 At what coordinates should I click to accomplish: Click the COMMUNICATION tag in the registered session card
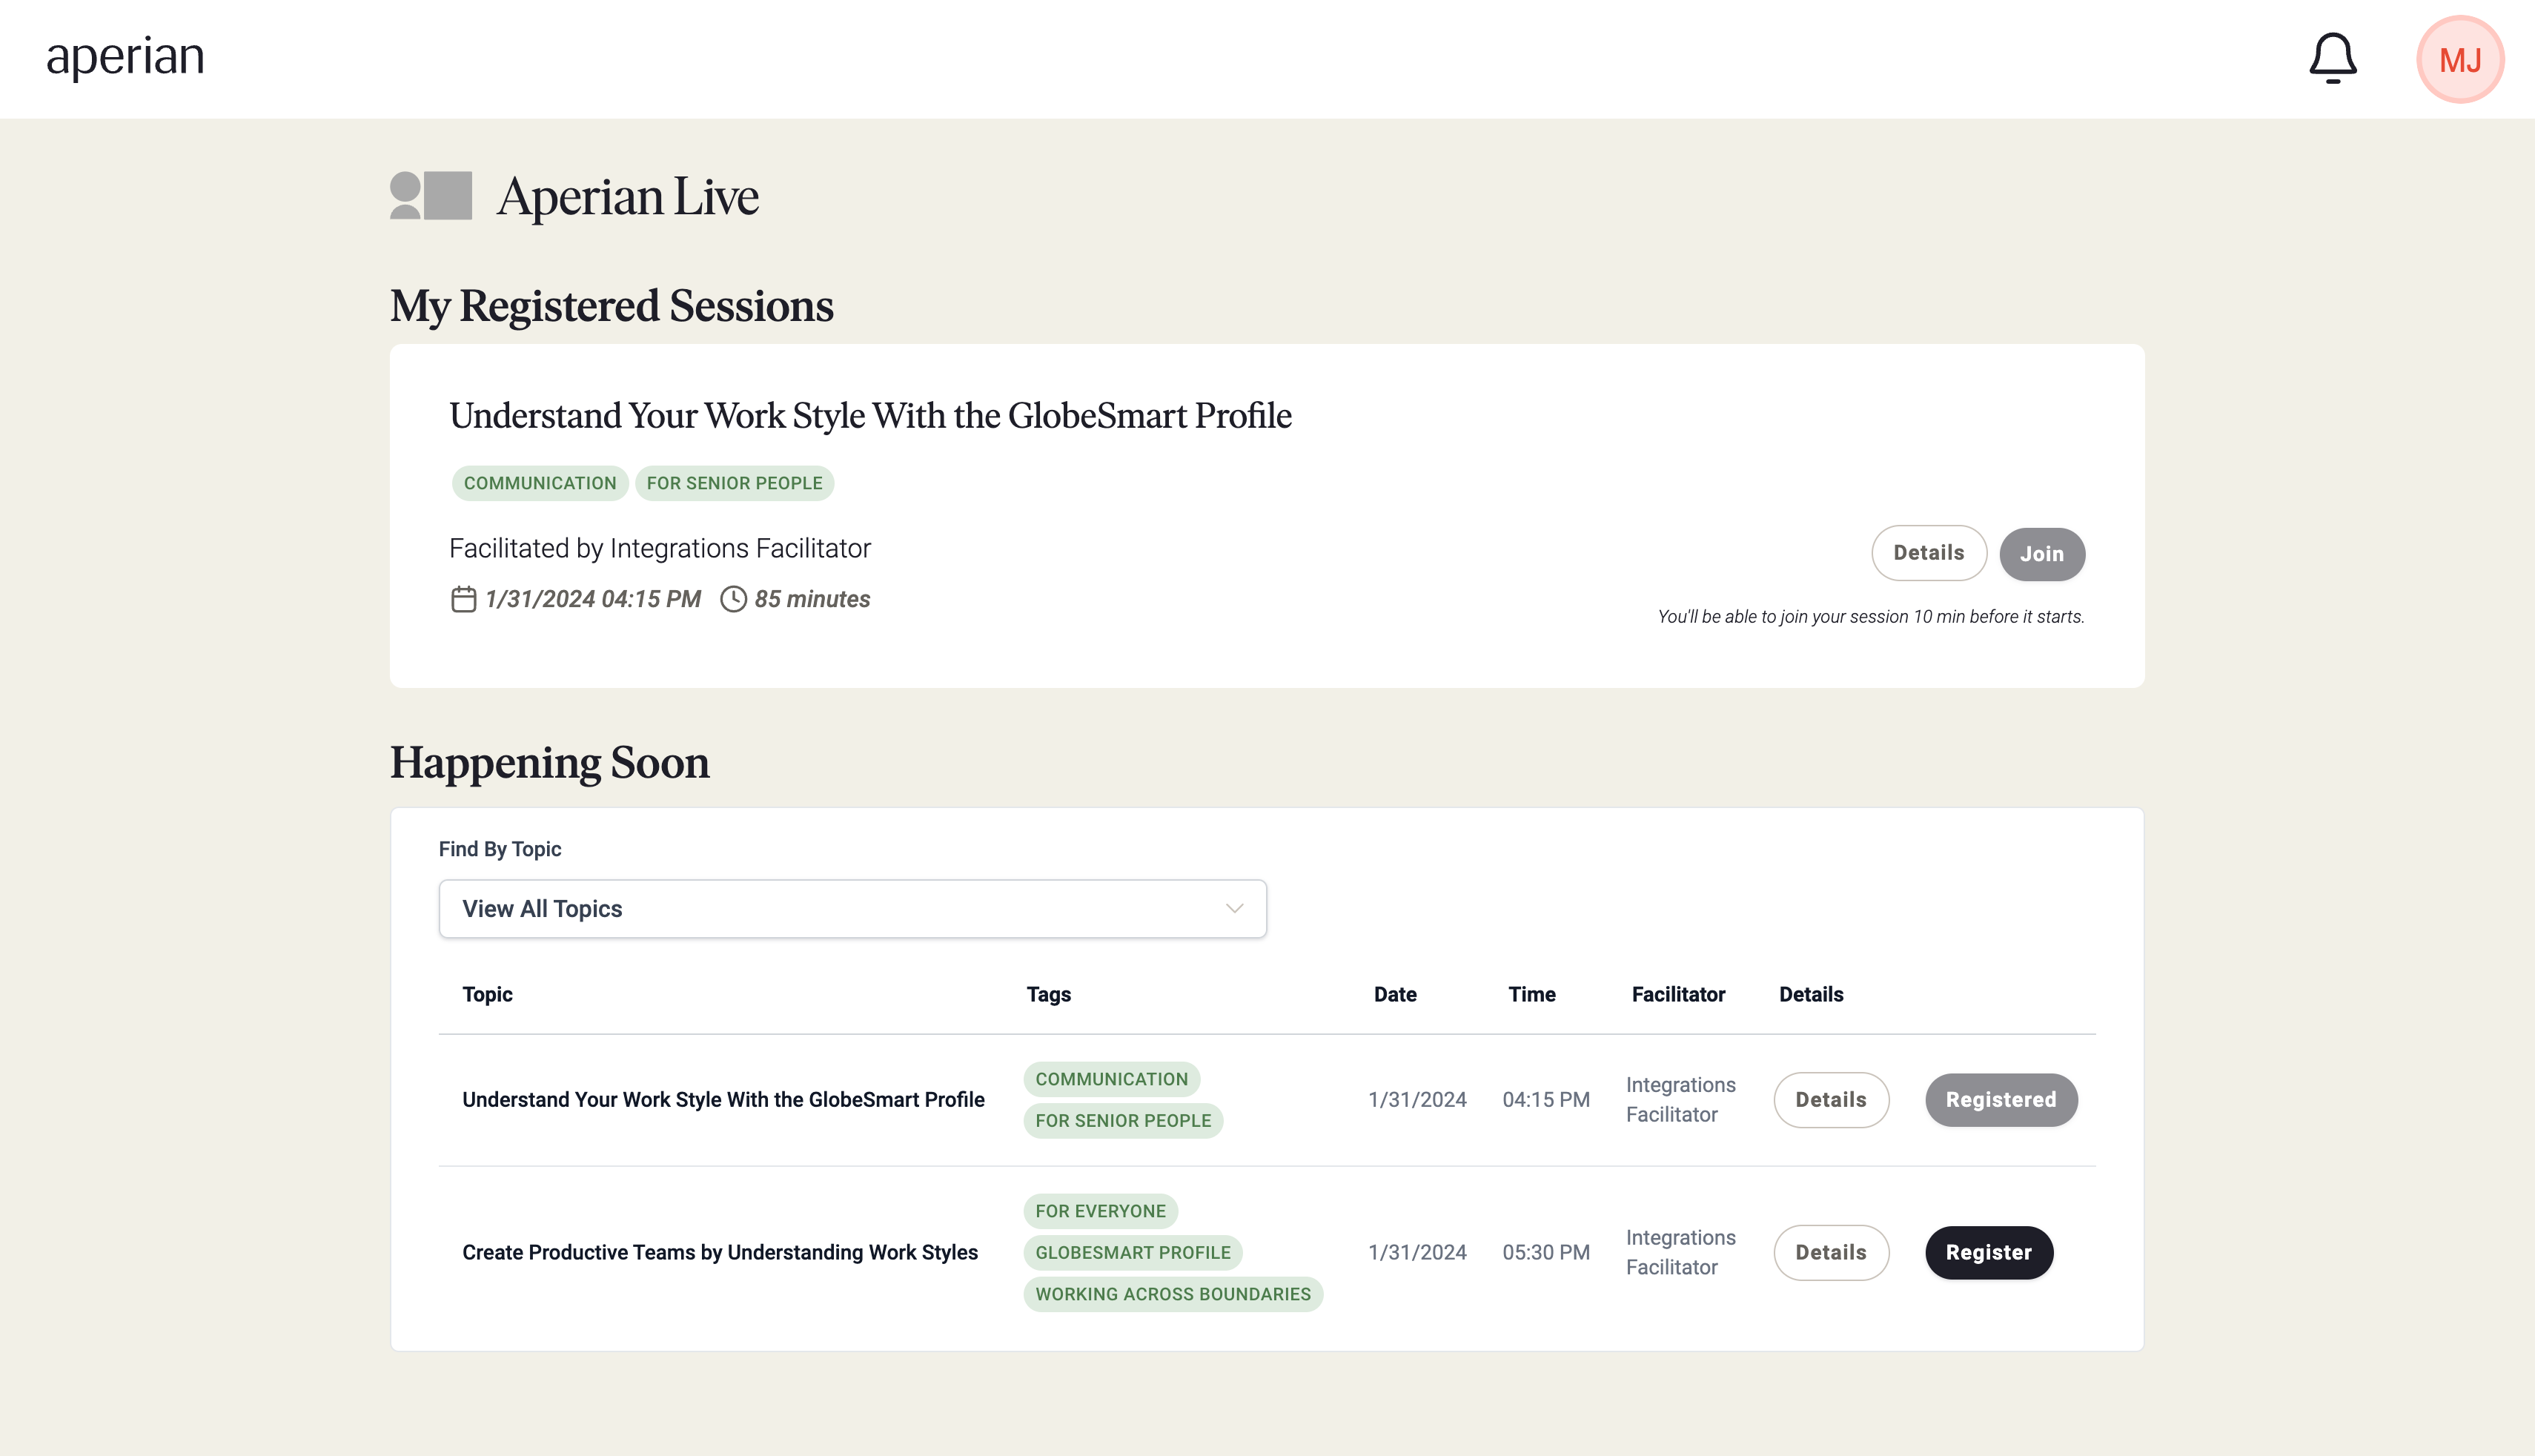pyautogui.click(x=540, y=483)
